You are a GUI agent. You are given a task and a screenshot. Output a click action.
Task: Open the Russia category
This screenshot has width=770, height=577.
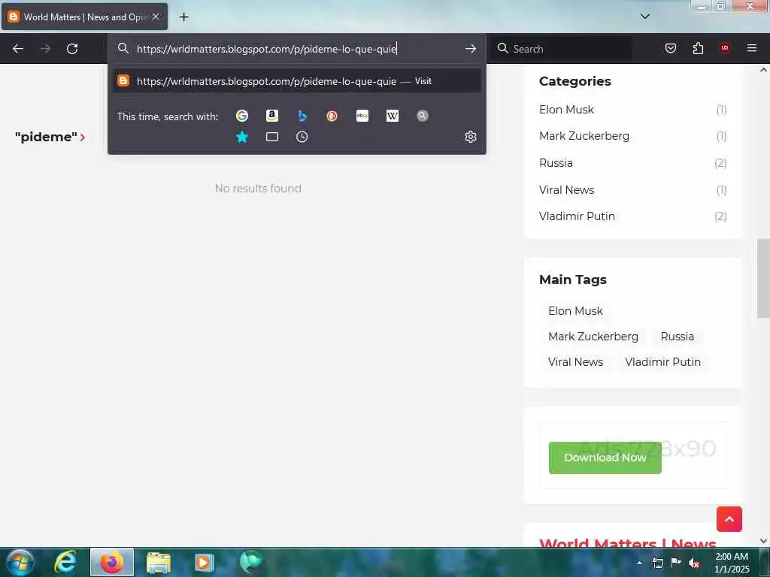[x=556, y=163]
